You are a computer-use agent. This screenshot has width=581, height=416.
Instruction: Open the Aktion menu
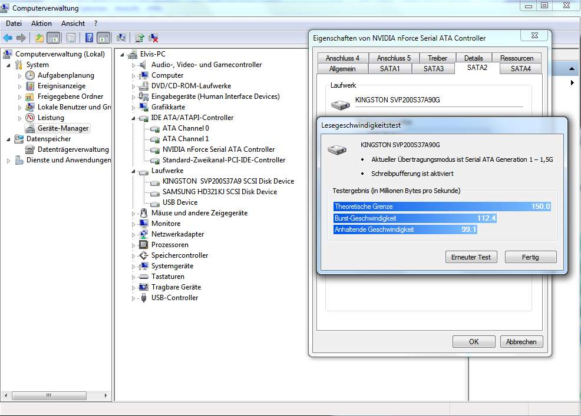coord(41,24)
